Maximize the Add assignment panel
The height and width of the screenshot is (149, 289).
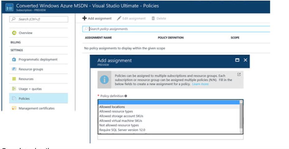coord(237,60)
